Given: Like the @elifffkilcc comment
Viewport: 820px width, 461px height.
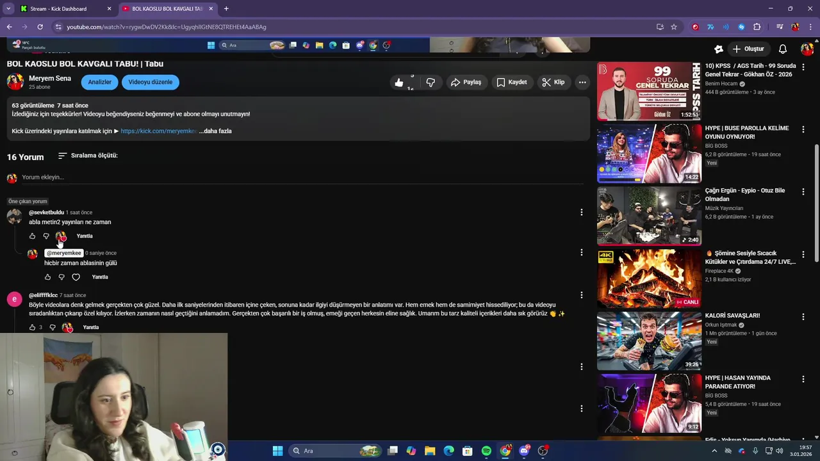Looking at the screenshot, I should (x=33, y=327).
